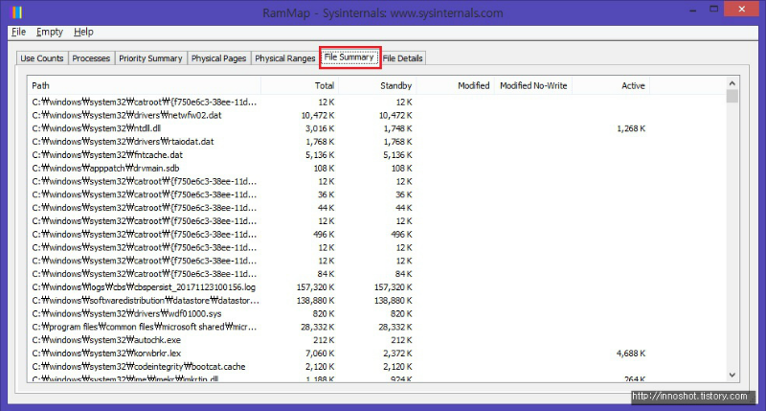The height and width of the screenshot is (411, 766).
Task: Close the RamMap window
Action: (741, 9)
